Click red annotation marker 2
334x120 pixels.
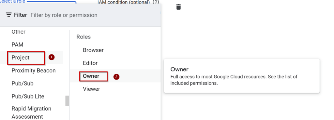pyautogui.click(x=116, y=77)
